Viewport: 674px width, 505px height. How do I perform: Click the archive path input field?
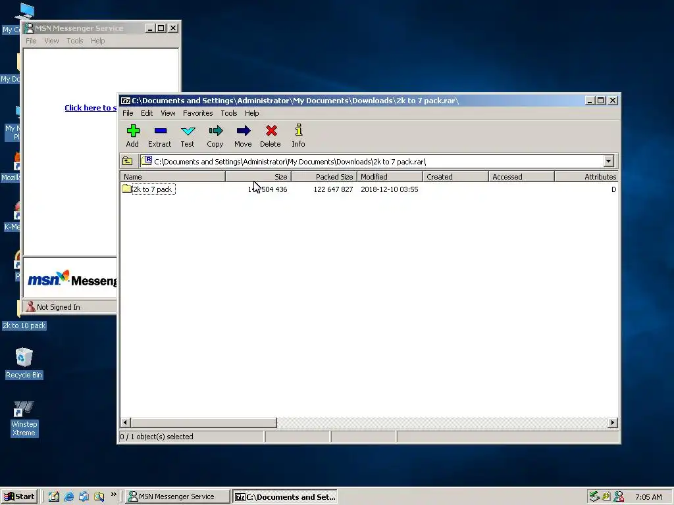373,162
